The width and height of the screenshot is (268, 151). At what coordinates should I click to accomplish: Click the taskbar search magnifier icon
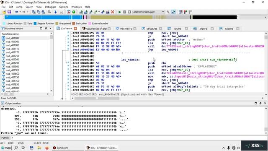(x=16, y=148)
